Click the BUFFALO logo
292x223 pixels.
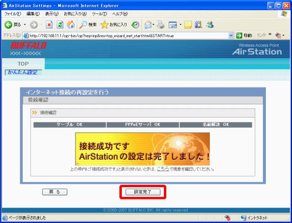[29, 45]
